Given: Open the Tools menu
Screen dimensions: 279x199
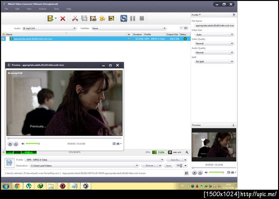Looking at the screenshot, I should point(56,9).
